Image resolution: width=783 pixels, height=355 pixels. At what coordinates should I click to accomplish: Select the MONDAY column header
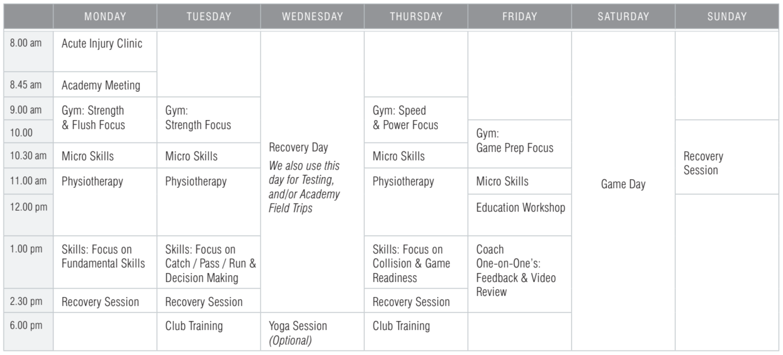point(105,16)
